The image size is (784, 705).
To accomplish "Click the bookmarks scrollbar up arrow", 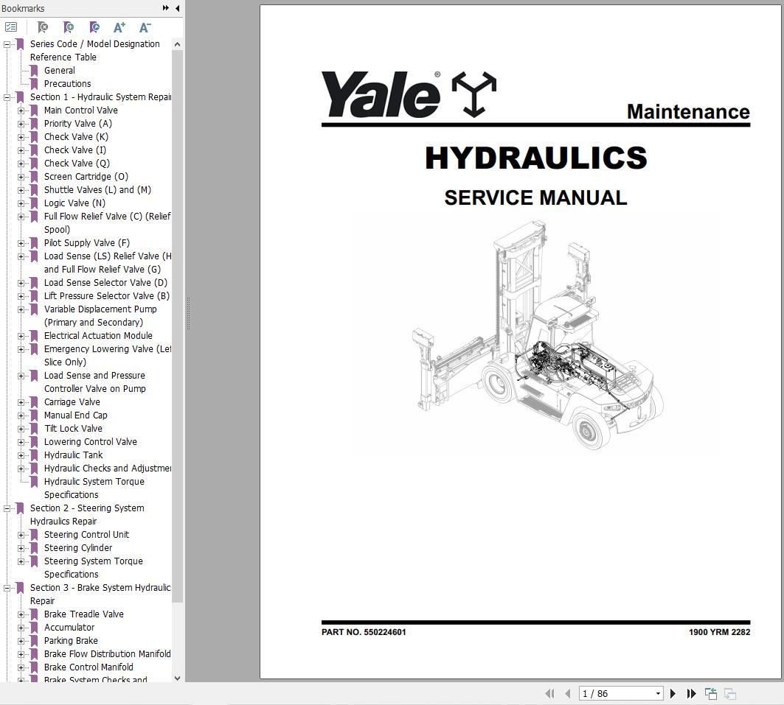I will (177, 44).
